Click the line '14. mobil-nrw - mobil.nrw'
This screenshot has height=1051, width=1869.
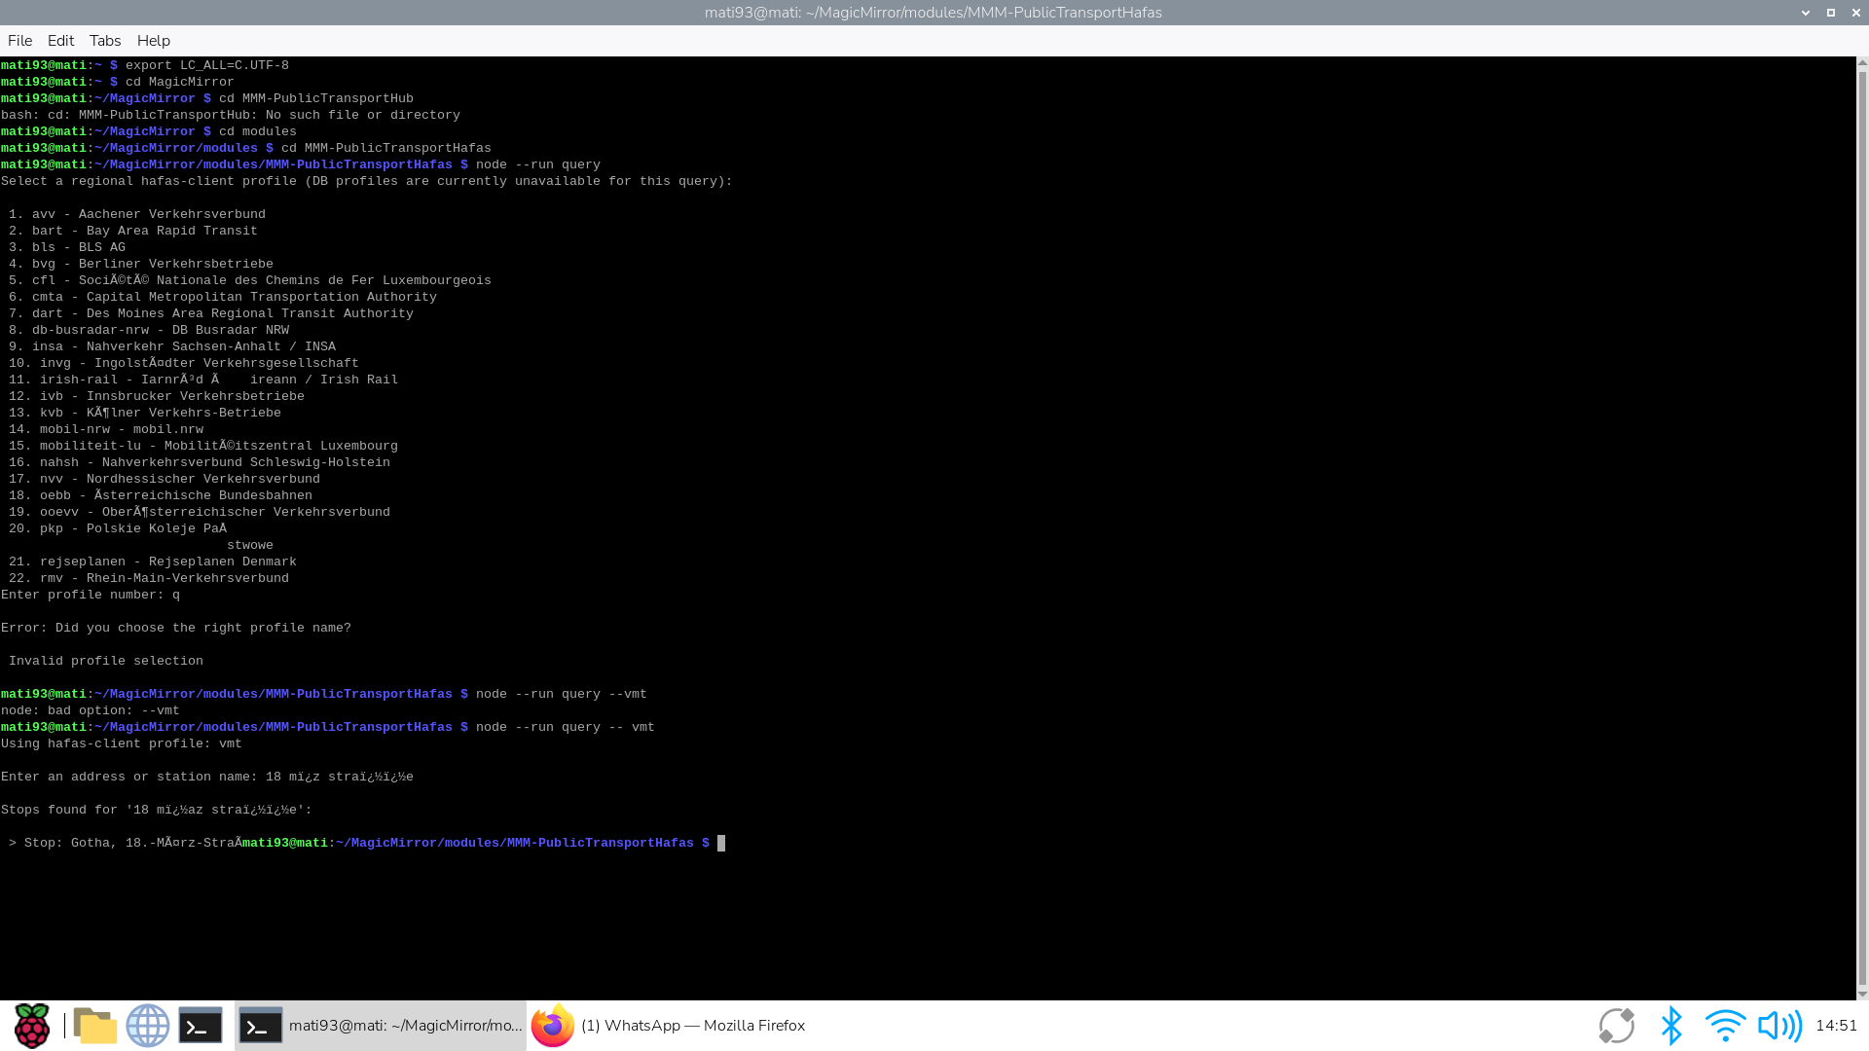point(106,429)
